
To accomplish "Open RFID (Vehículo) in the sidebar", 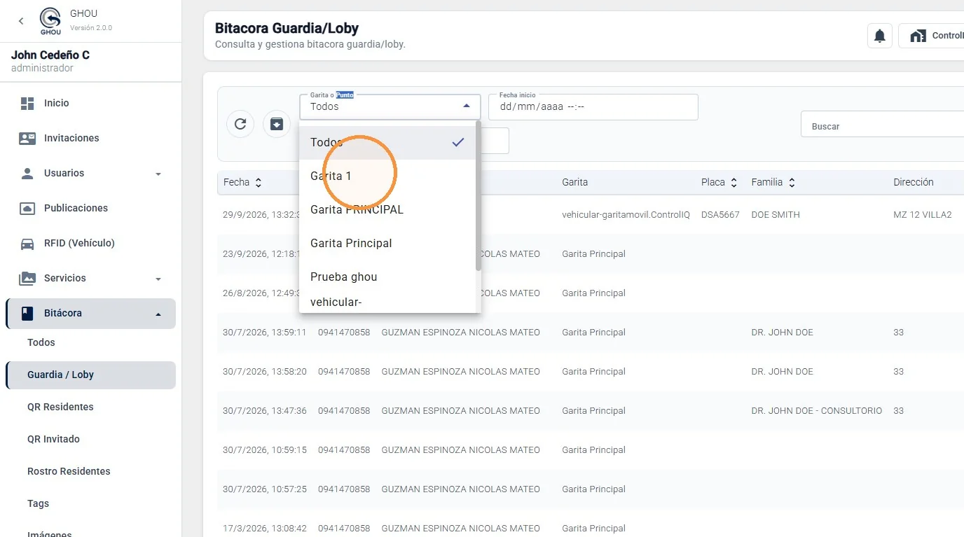I will coord(90,243).
